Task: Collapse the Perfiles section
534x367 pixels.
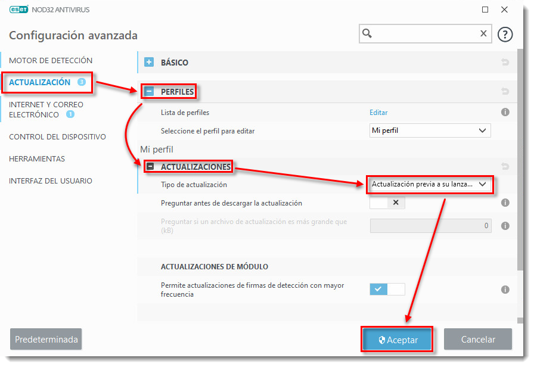Action: tap(150, 92)
